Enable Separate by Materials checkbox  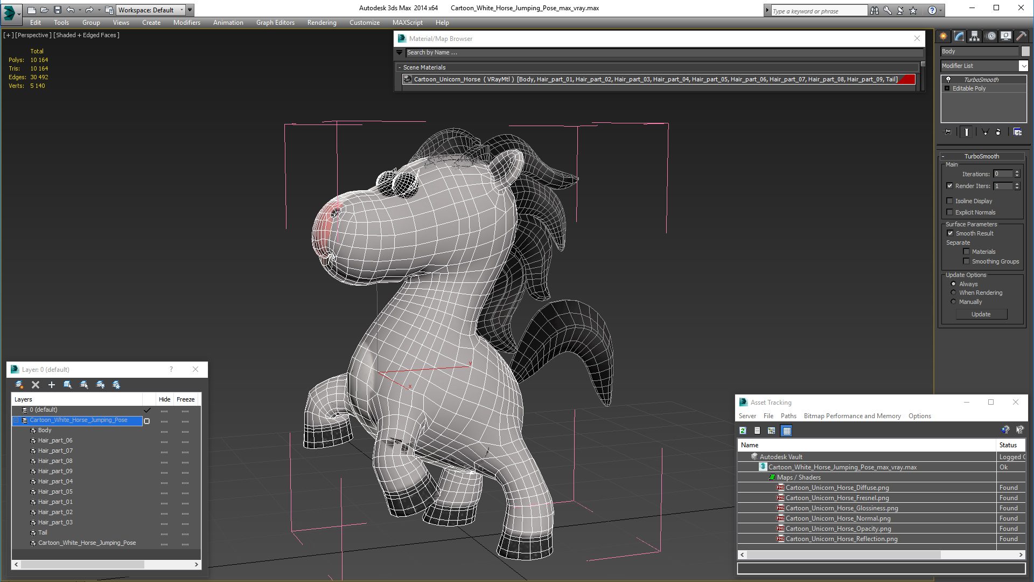(x=967, y=252)
